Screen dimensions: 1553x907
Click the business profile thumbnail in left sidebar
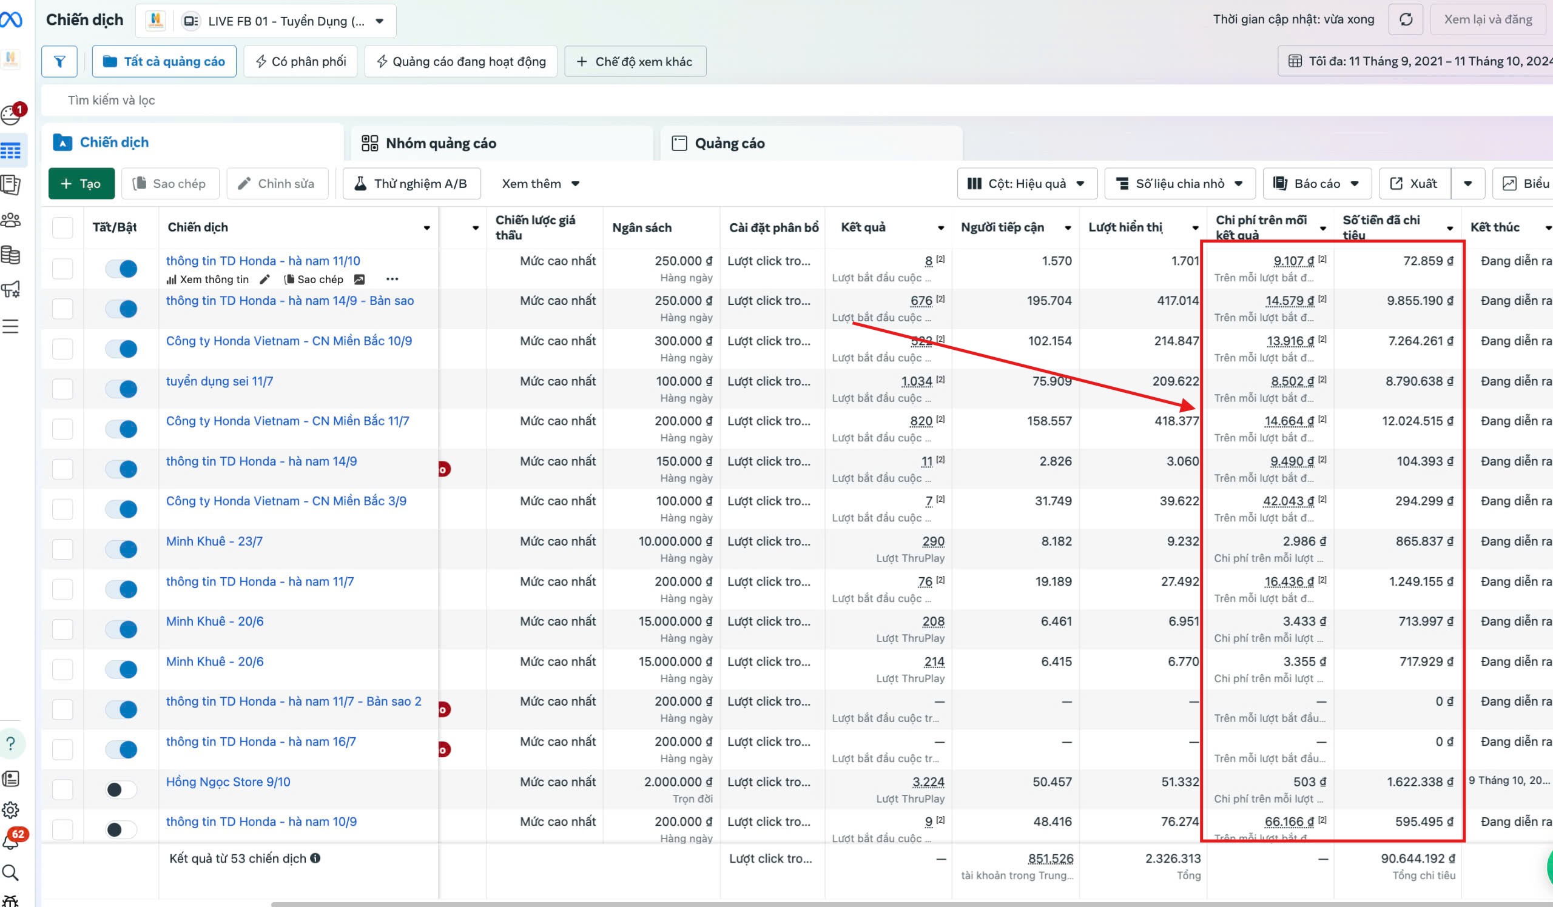coord(10,60)
